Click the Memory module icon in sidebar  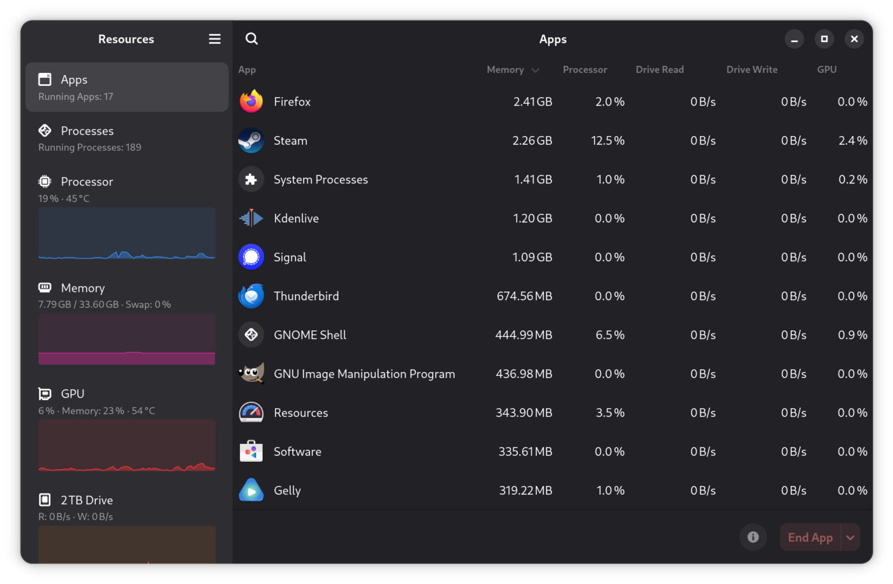tap(45, 287)
